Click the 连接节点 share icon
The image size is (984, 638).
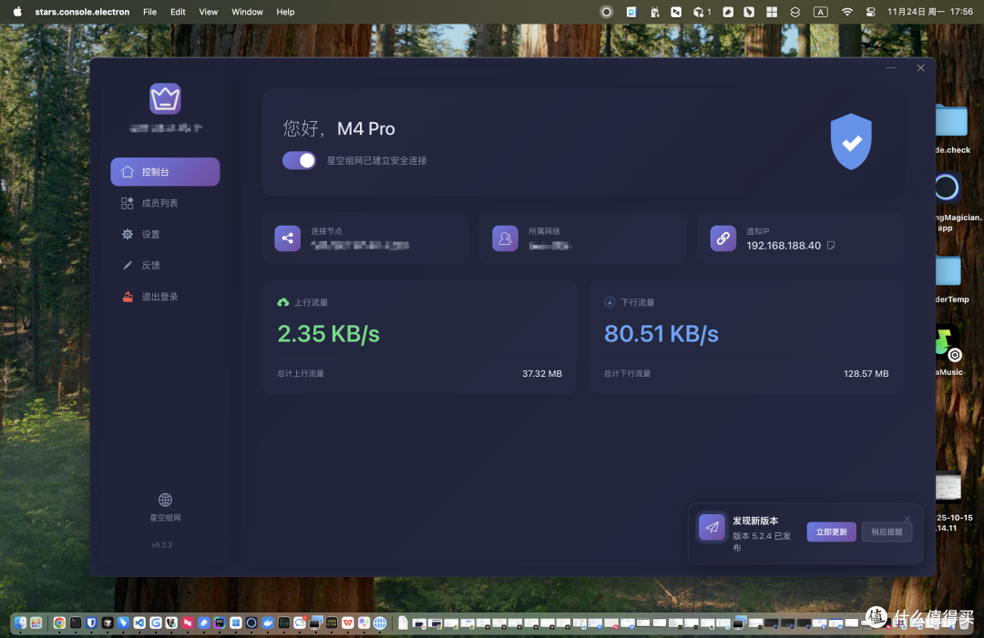click(287, 238)
